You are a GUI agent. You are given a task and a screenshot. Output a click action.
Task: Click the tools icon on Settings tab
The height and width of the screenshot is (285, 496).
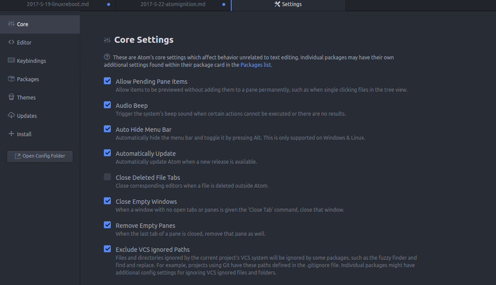click(277, 4)
